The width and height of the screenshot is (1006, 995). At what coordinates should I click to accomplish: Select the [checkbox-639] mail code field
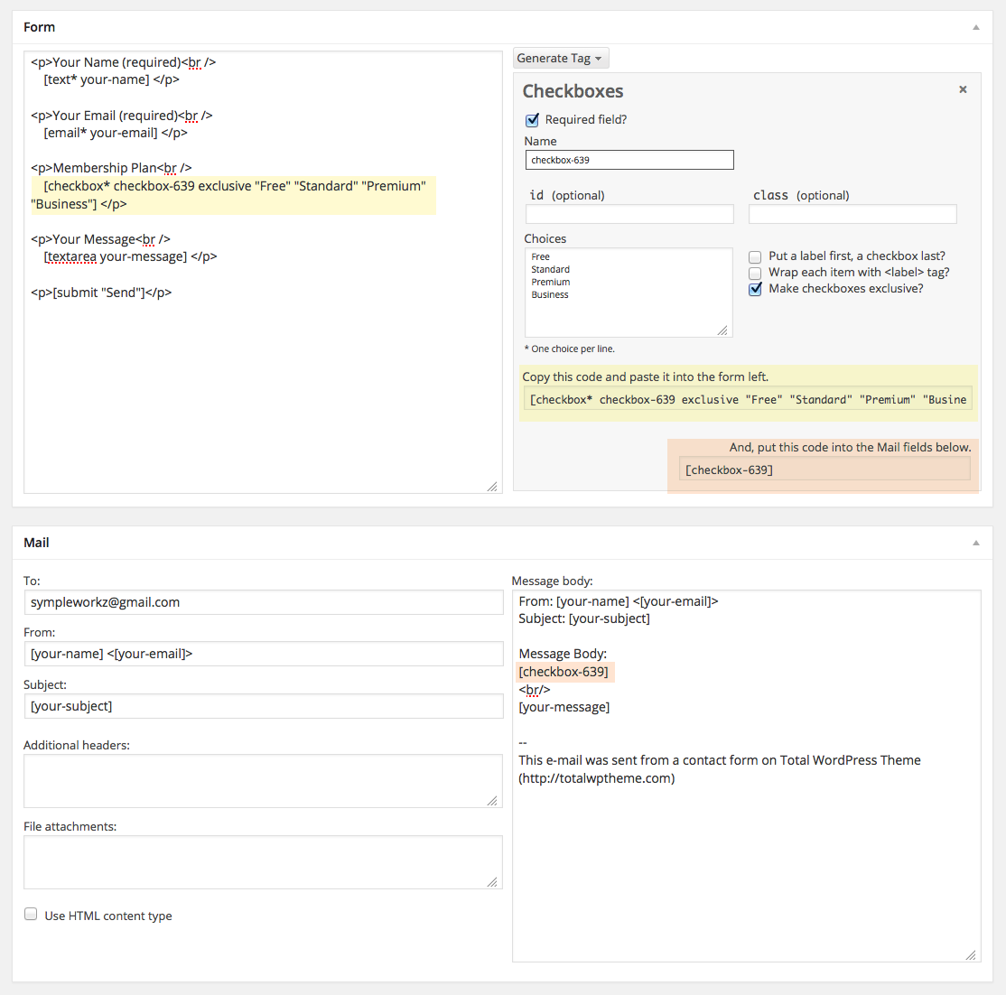[x=824, y=470]
